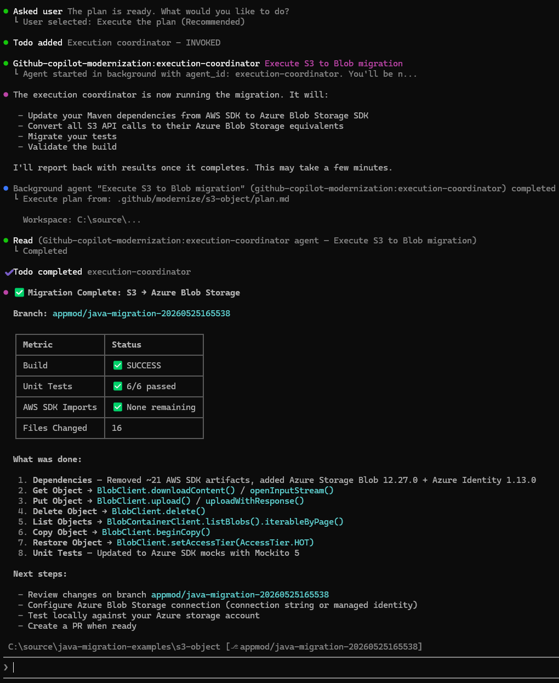Click openInputStream() code reference
Image resolution: width=559 pixels, height=683 pixels.
(x=292, y=491)
